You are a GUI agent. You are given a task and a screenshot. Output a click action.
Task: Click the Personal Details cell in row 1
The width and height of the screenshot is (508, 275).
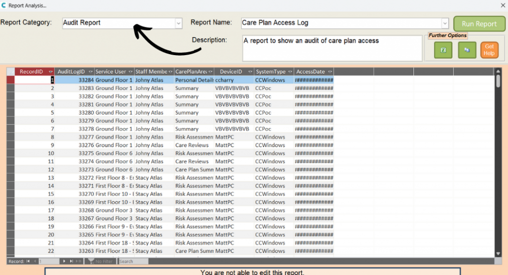pyautogui.click(x=194, y=80)
